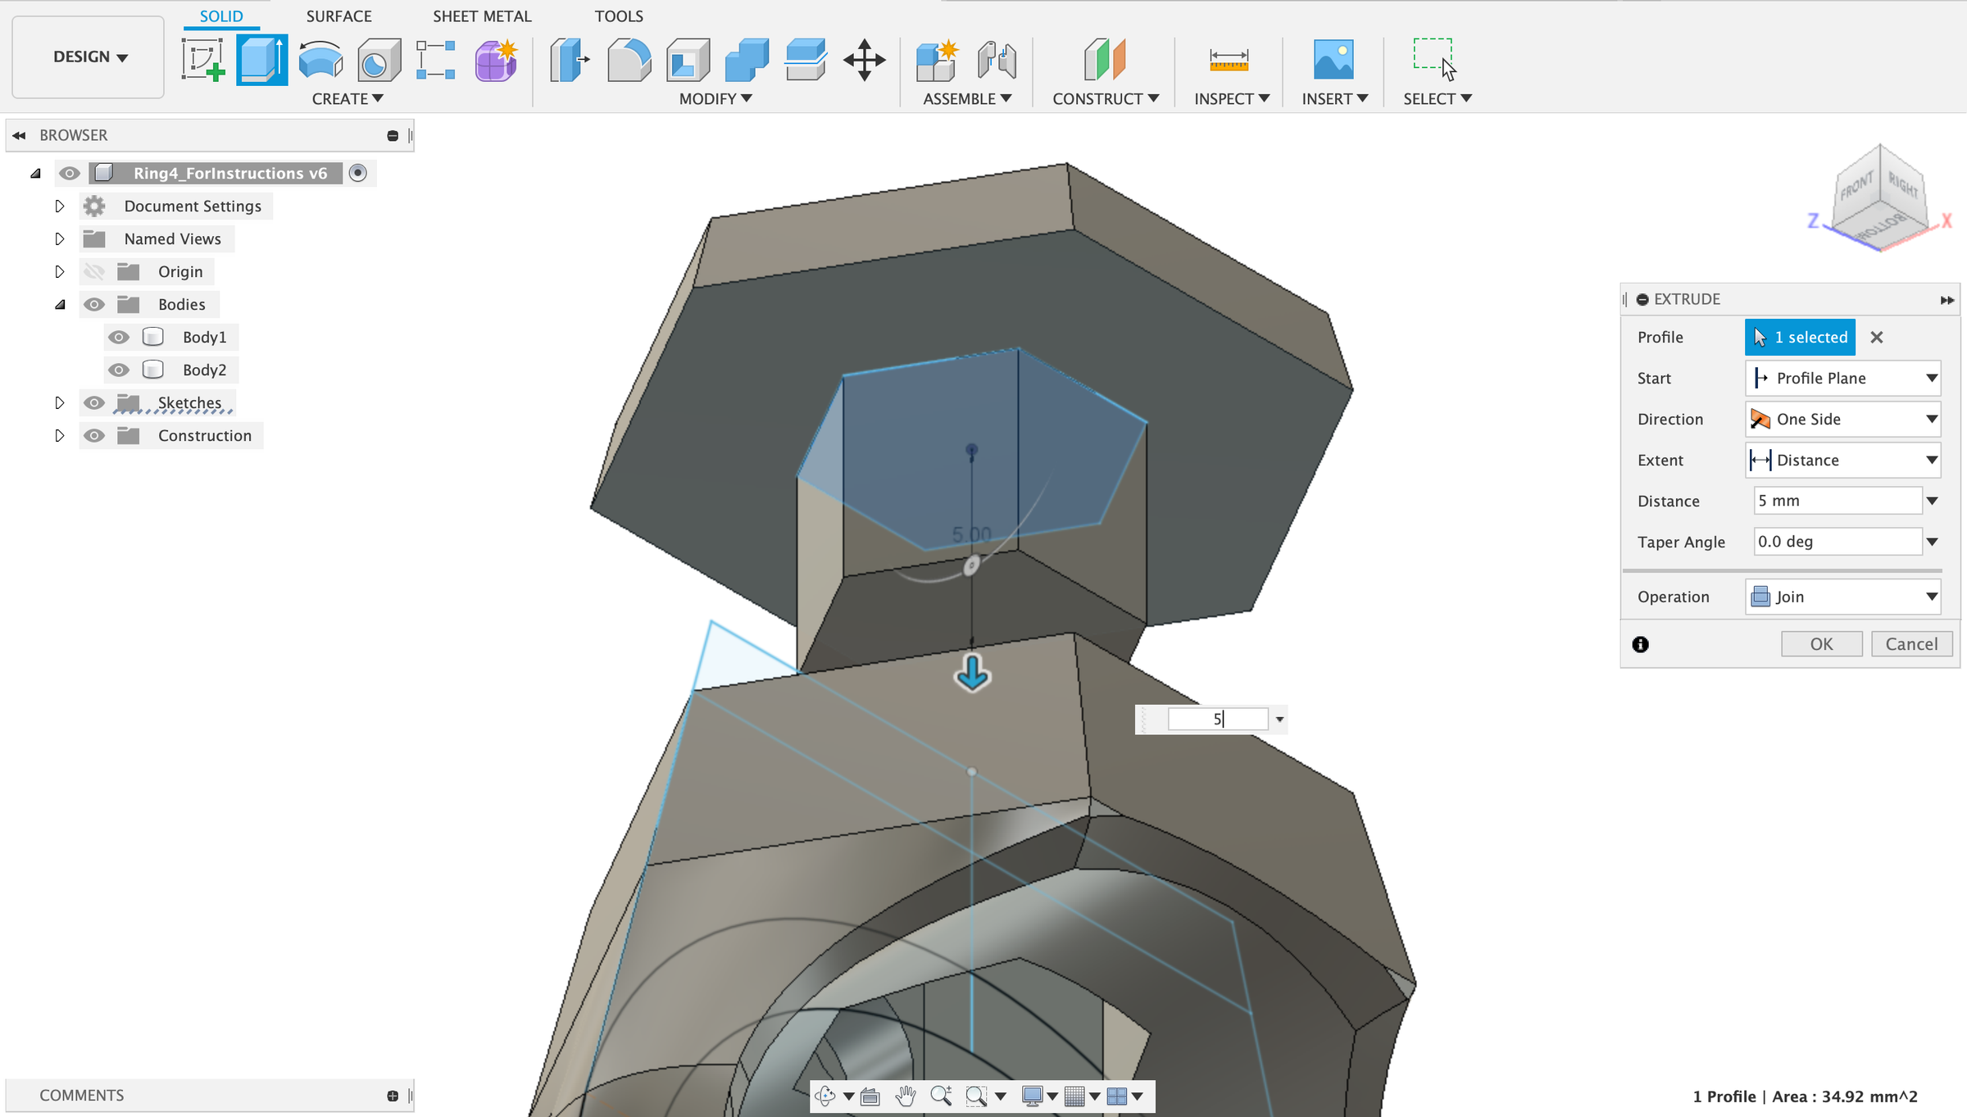
Task: Launch the purple Create Form tool
Action: (495, 58)
